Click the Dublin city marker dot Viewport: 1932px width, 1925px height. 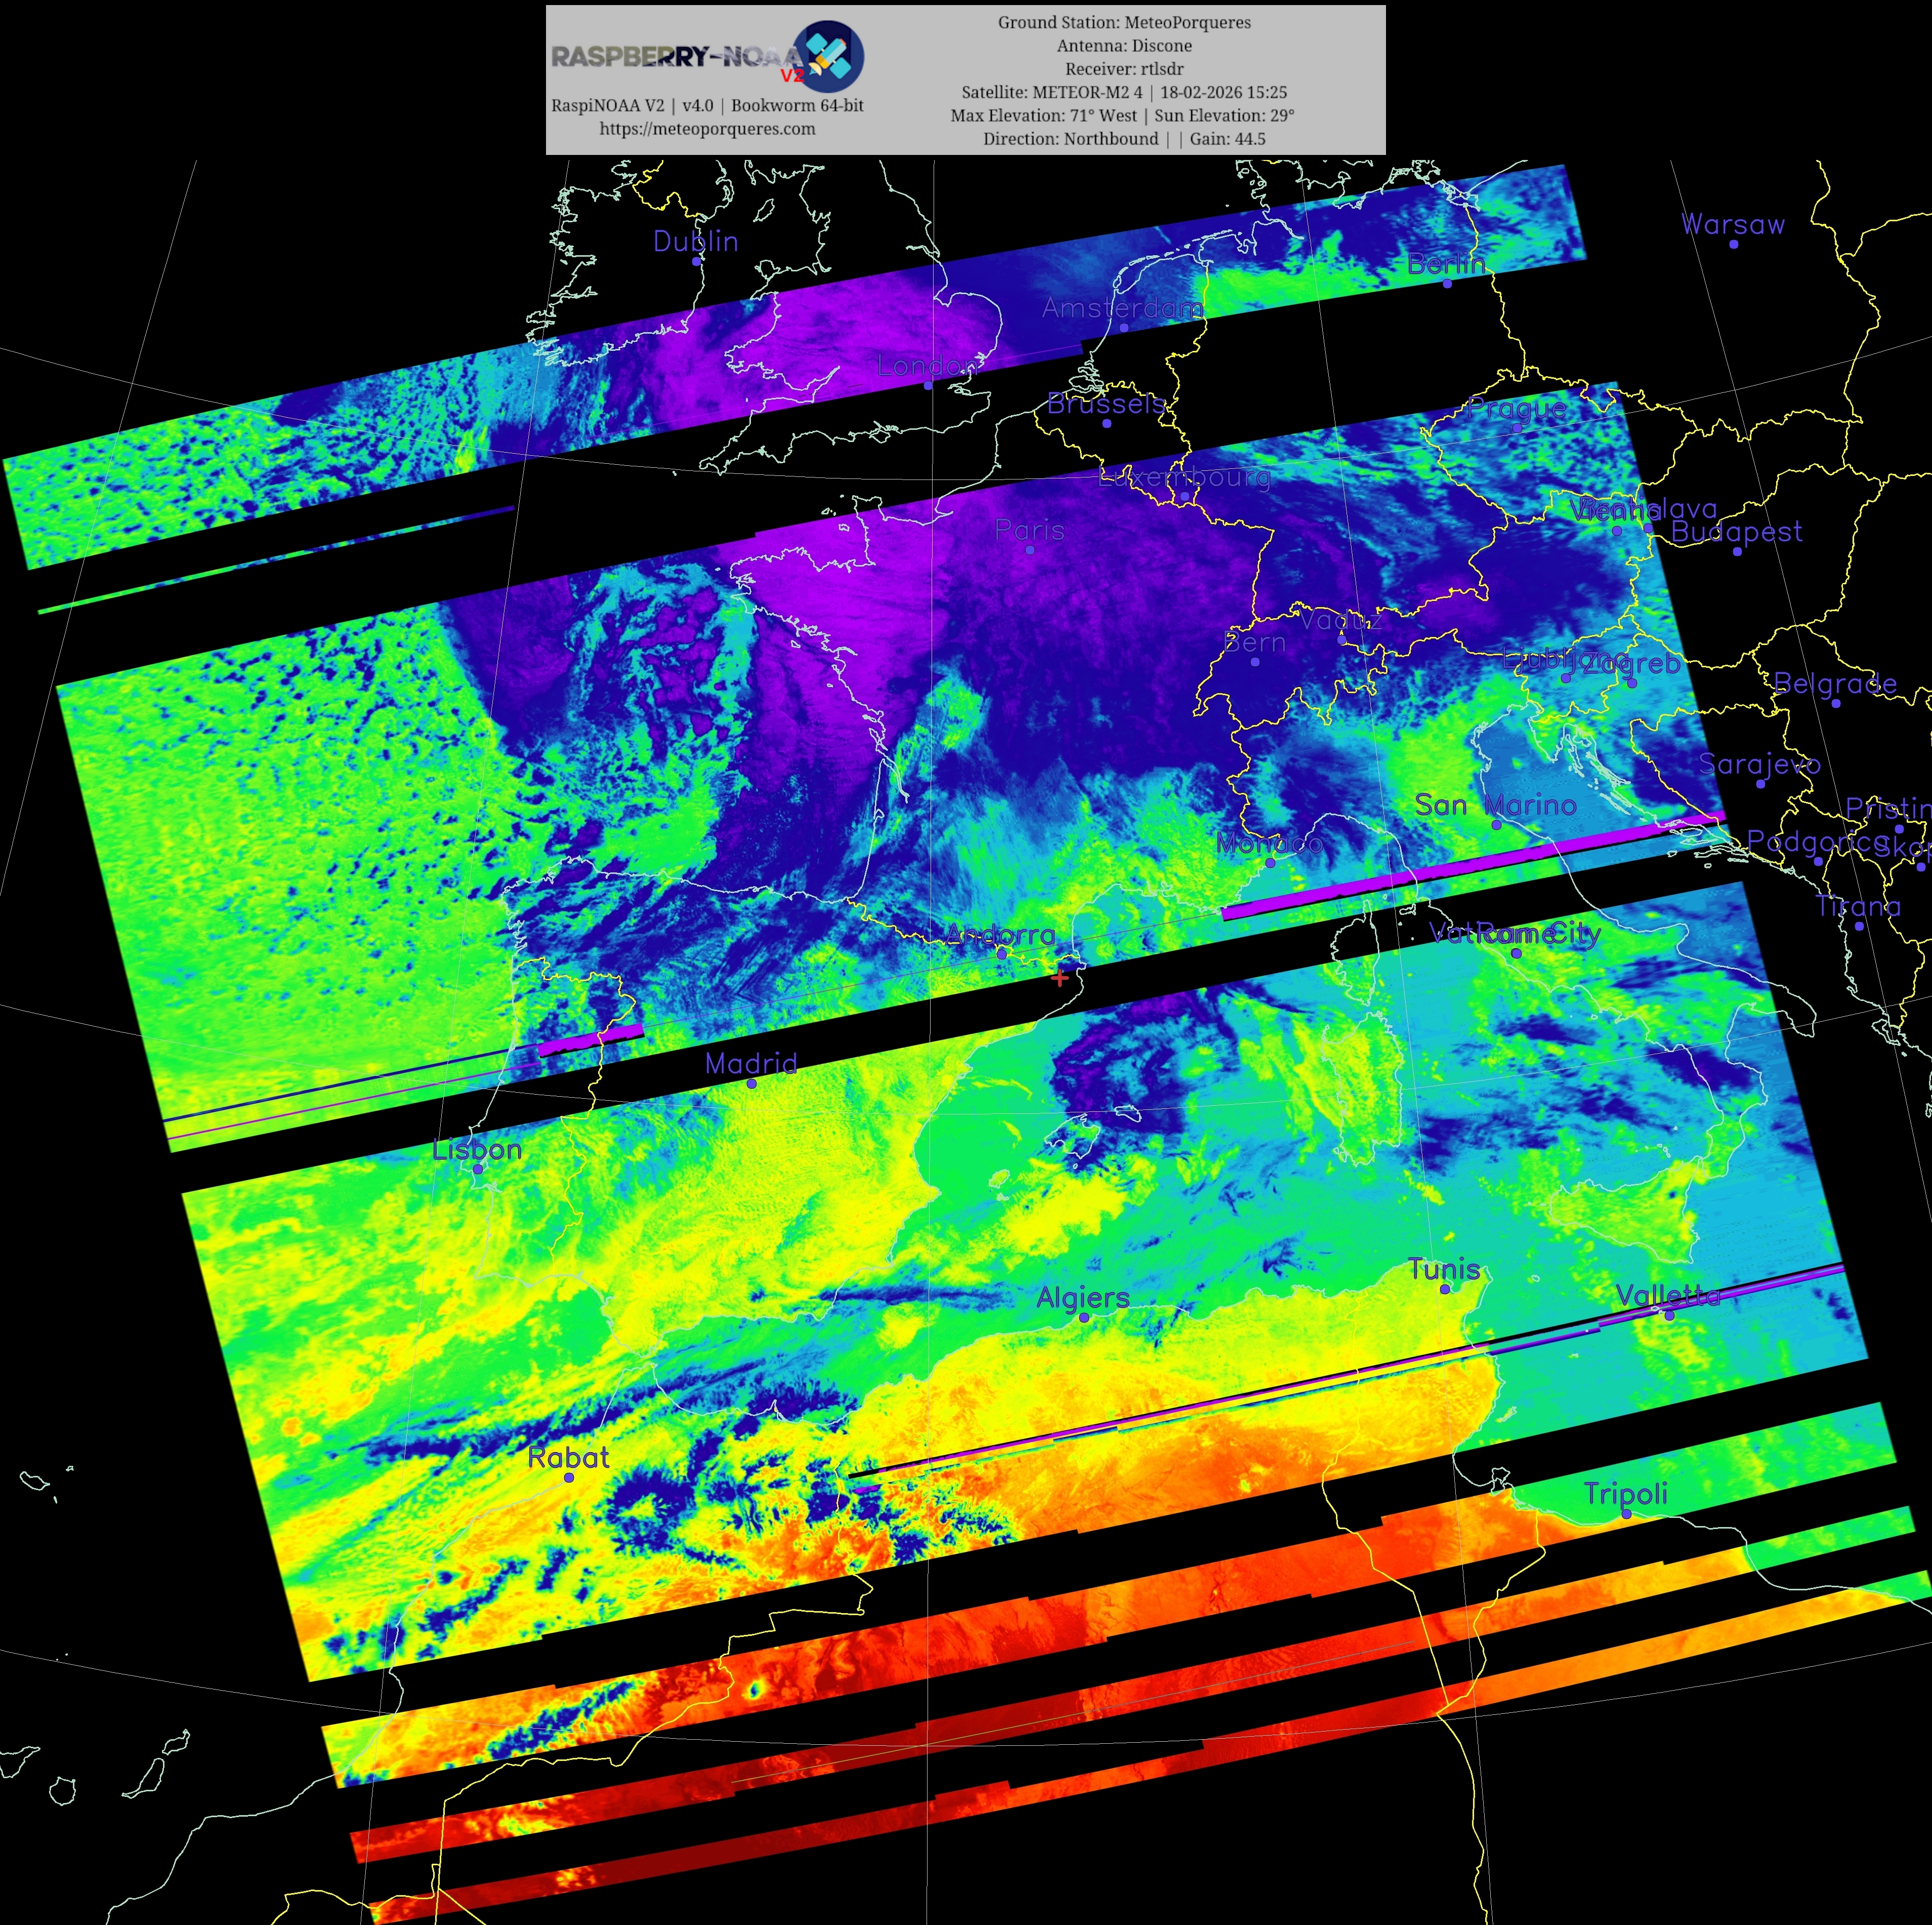point(696,261)
